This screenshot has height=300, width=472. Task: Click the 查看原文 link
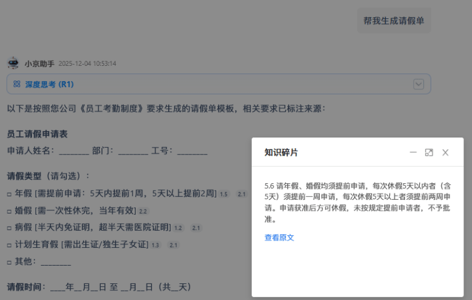coord(279,238)
